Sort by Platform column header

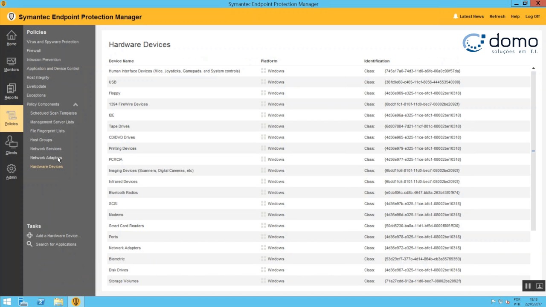click(x=269, y=61)
